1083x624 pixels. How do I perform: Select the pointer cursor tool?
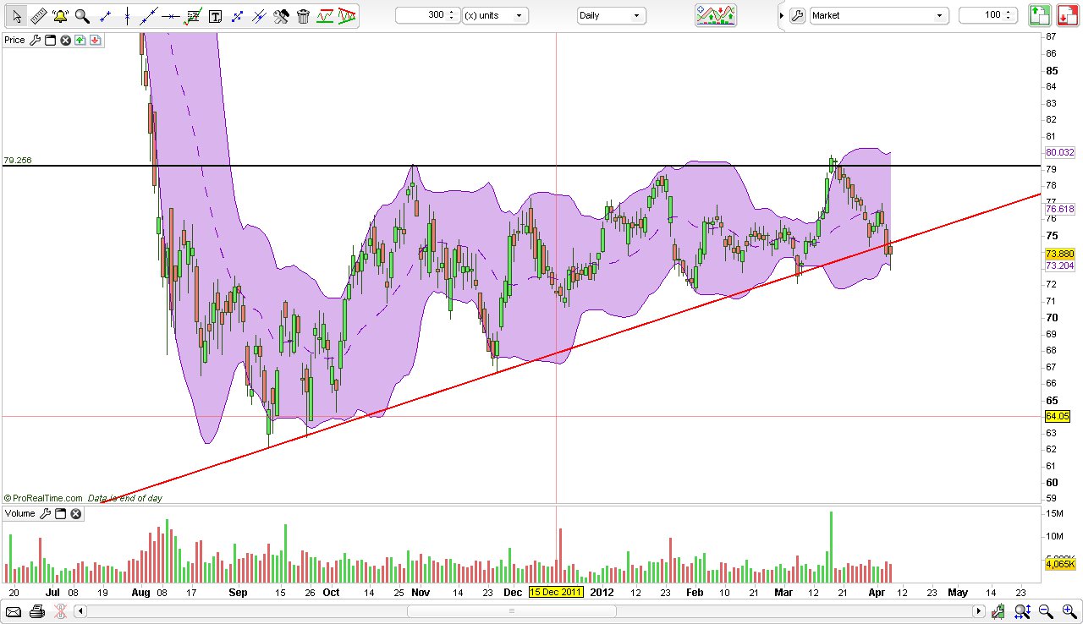click(x=15, y=14)
